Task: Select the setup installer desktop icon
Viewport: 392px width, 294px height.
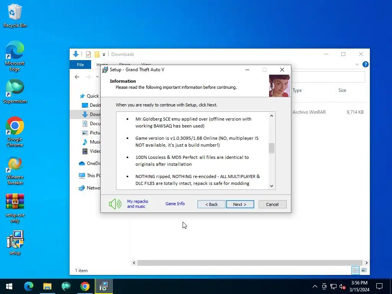Action: tap(15, 243)
